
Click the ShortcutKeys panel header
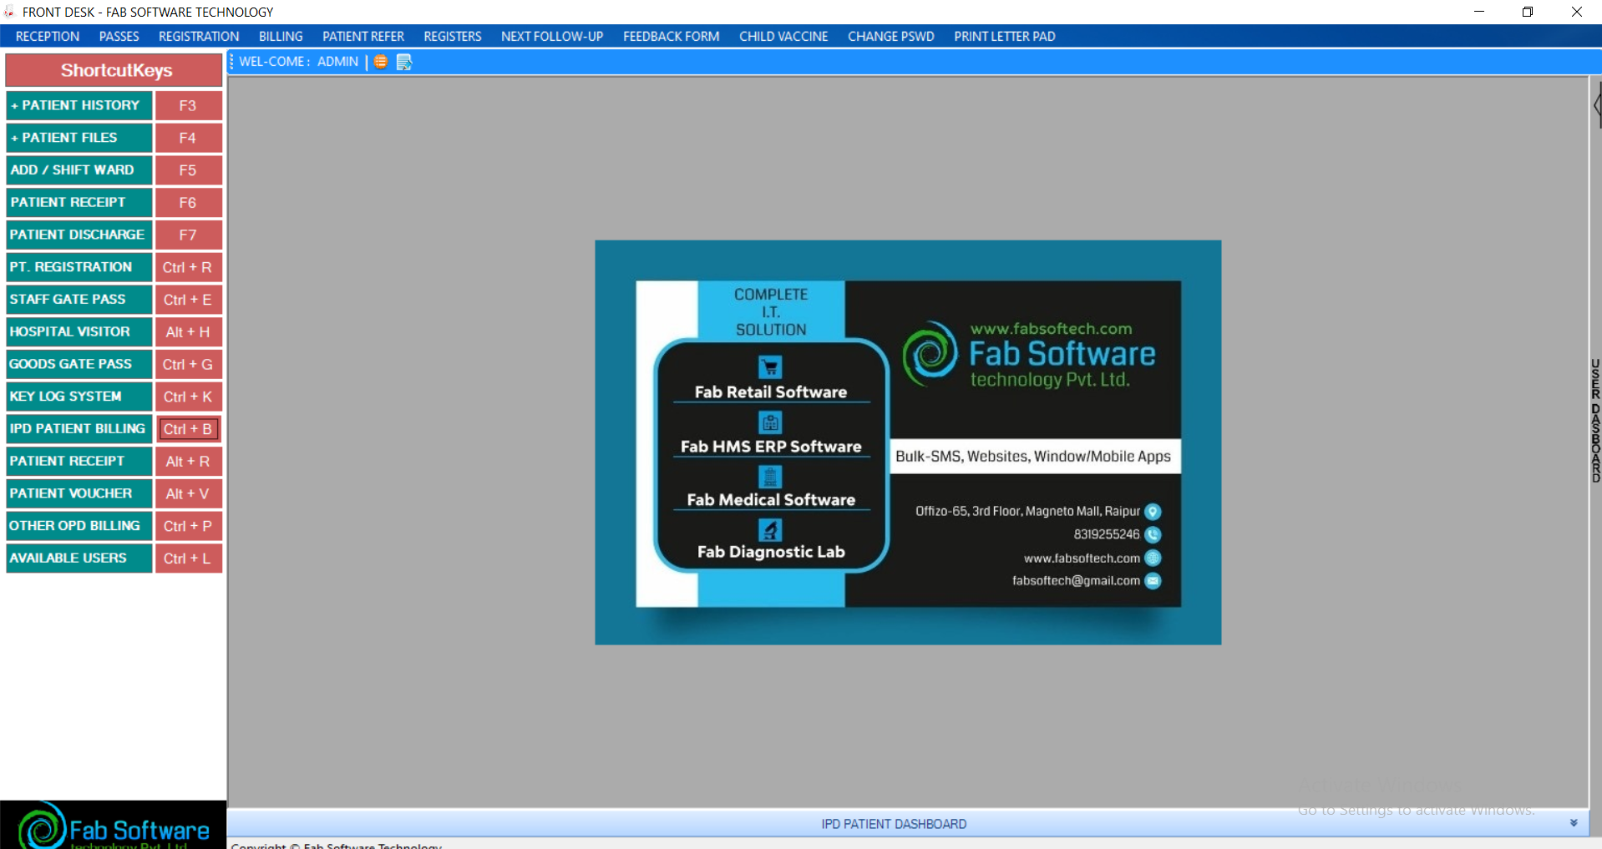pyautogui.click(x=114, y=70)
